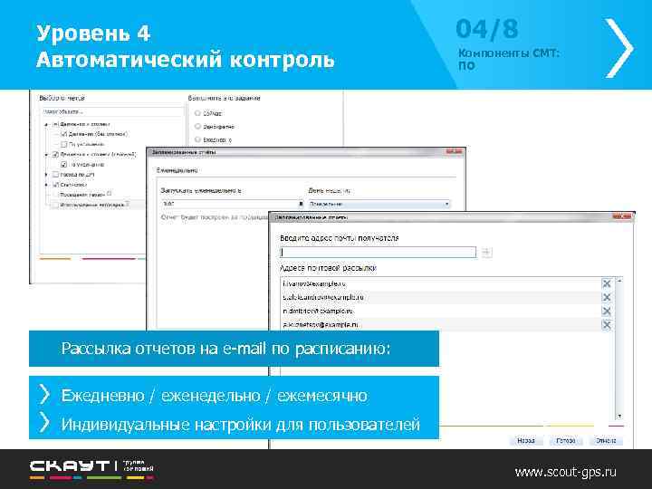Click the Назад button in the front dialog

pyautogui.click(x=526, y=440)
